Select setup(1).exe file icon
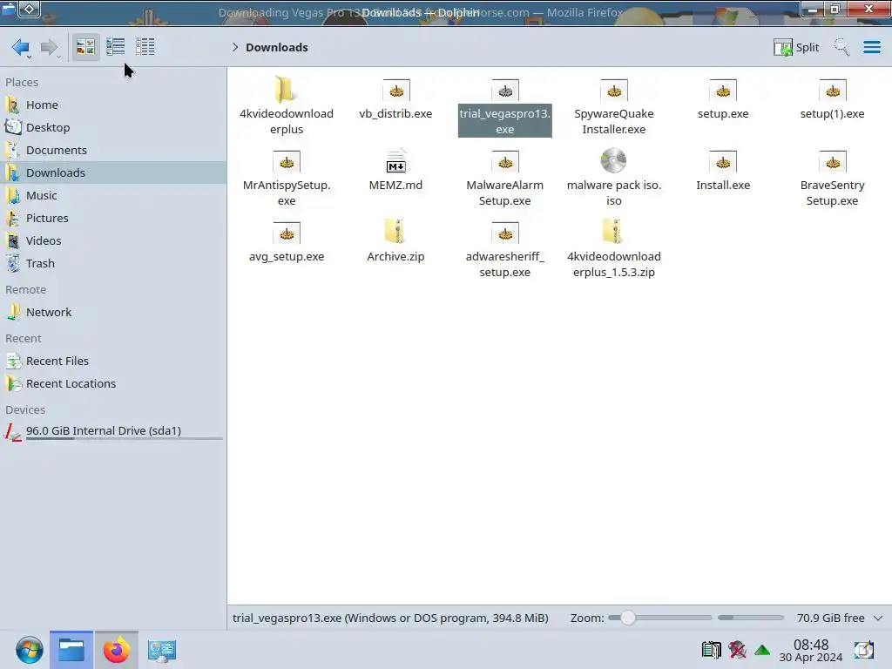Image resolution: width=892 pixels, height=669 pixels. click(x=832, y=90)
